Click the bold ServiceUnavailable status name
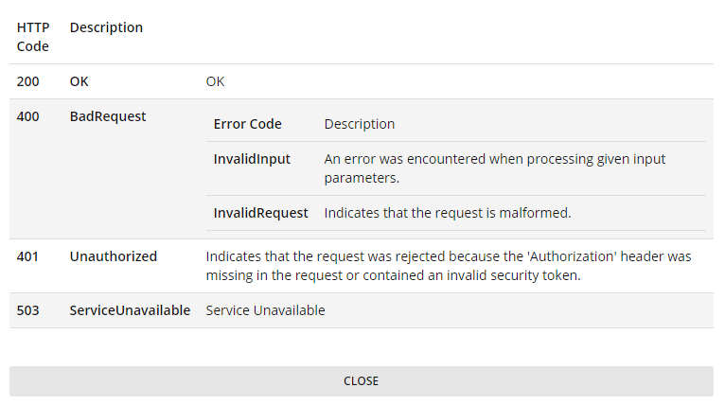Screen dimensions: 725x405 pyautogui.click(x=130, y=310)
